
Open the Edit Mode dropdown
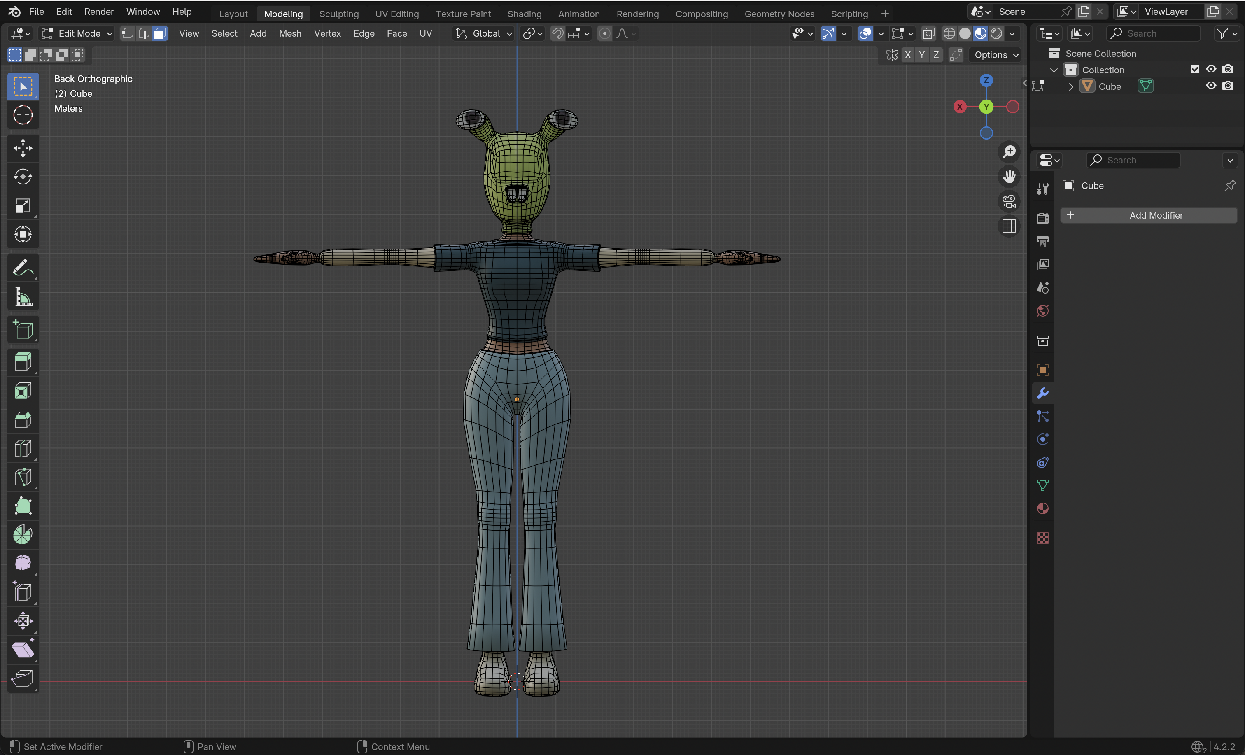[77, 33]
